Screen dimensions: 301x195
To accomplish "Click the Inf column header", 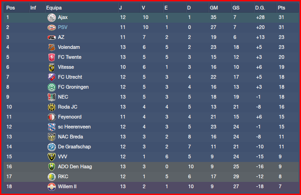I will 33,8.
